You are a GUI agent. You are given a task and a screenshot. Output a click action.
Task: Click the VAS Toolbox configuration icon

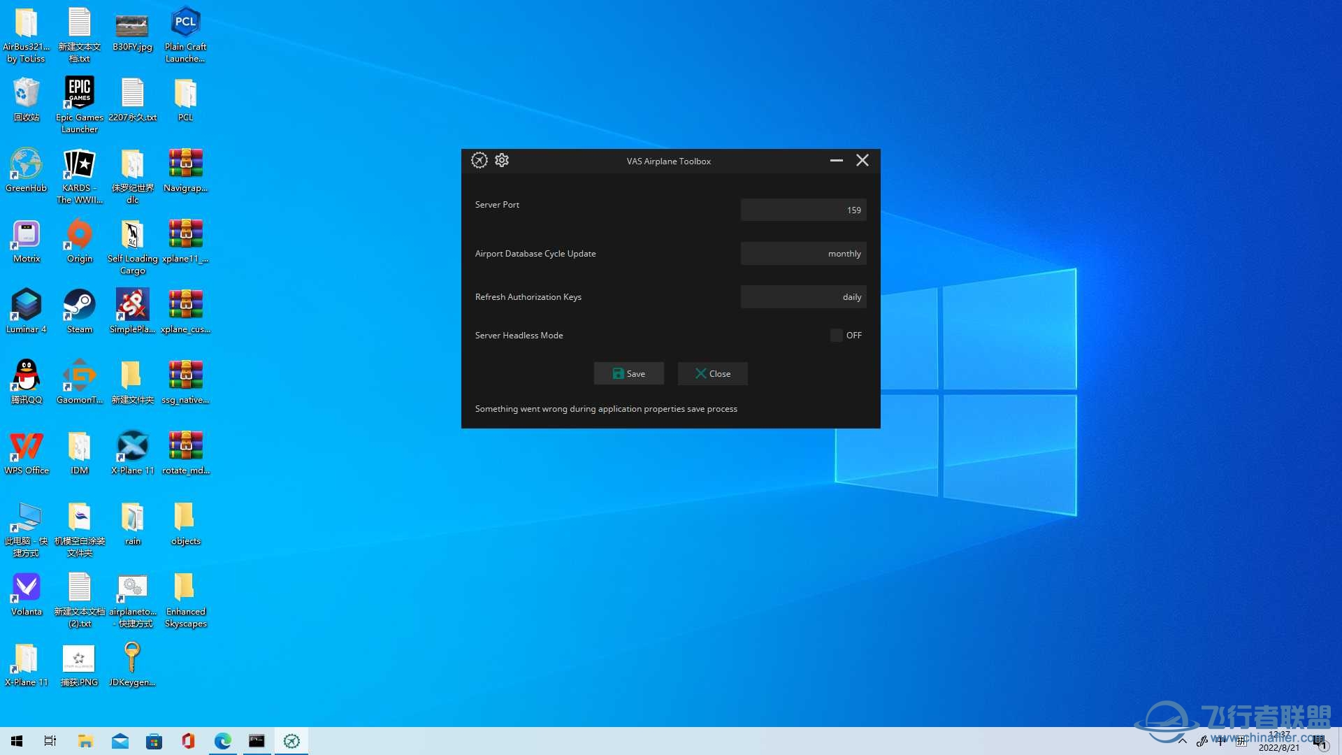(x=500, y=160)
